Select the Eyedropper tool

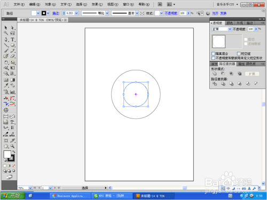[x=6, y=85]
